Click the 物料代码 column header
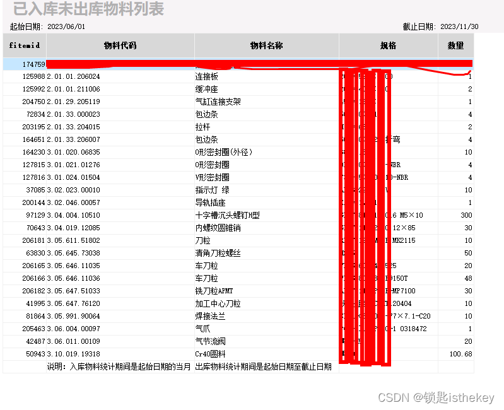 coord(120,45)
